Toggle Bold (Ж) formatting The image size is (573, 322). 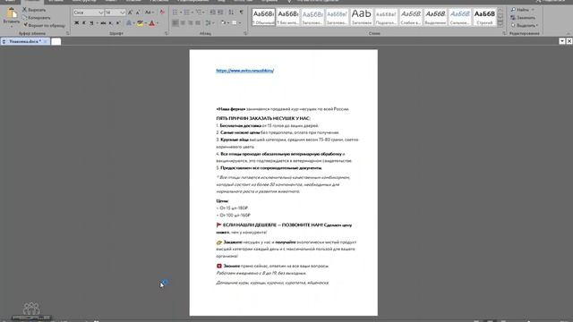coord(76,23)
